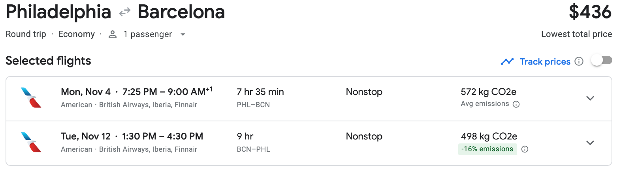This screenshot has width=621, height=171.
Task: Click the American Airlines logo on Nov 12 flight
Action: [31, 142]
